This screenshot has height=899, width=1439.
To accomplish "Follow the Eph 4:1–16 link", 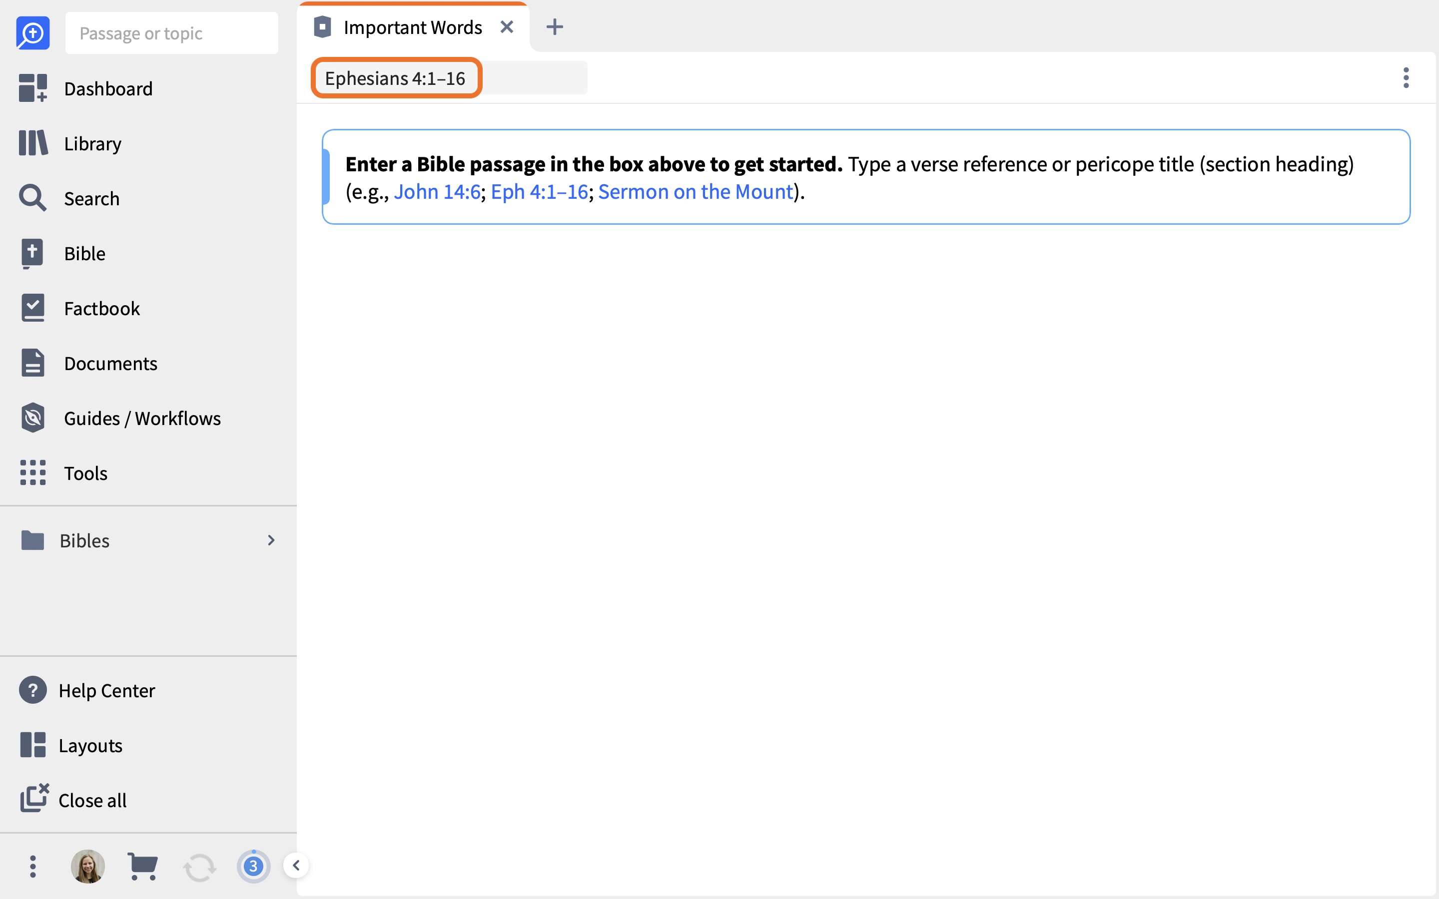I will [x=539, y=191].
